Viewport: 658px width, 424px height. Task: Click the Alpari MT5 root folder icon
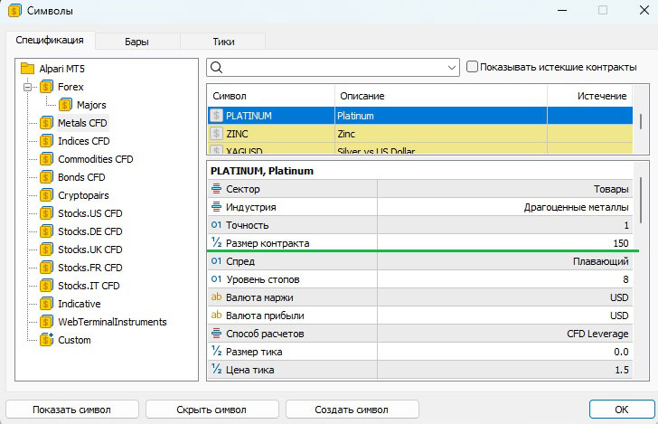[x=27, y=69]
